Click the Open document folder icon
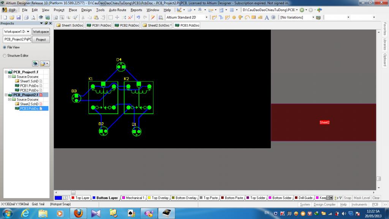This screenshot has width=389, height=219. click(x=13, y=17)
